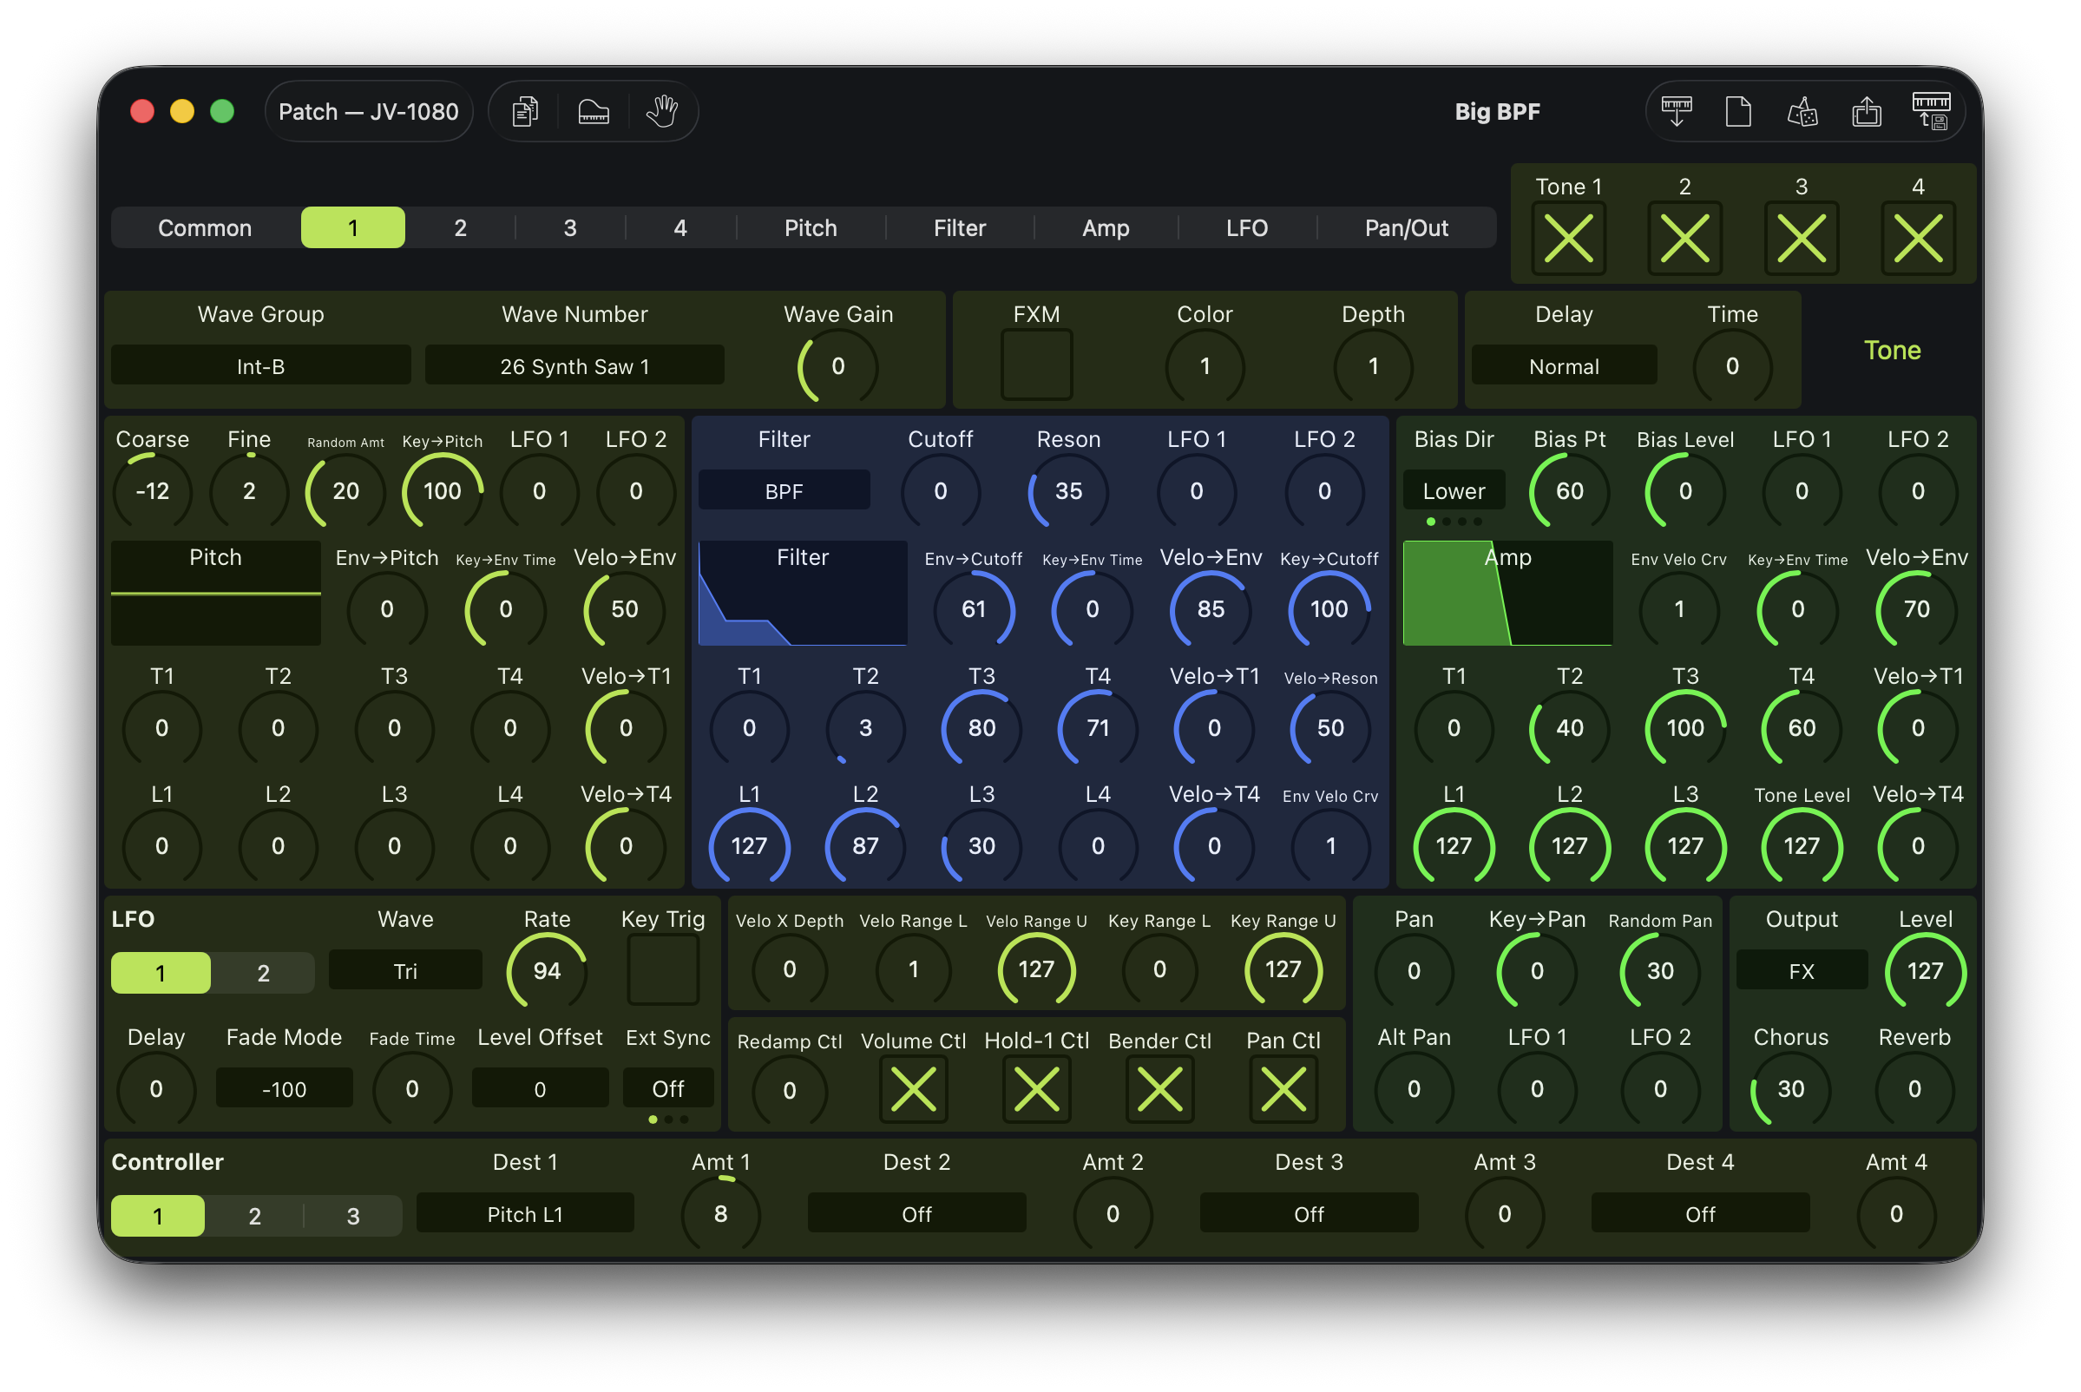Image resolution: width=2081 pixels, height=1392 pixels.
Task: Toggle Tone 4 enable switch
Action: 1918,239
